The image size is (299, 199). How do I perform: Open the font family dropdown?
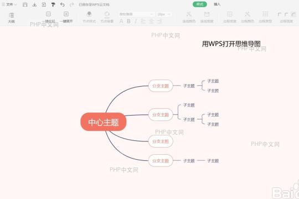pos(137,14)
